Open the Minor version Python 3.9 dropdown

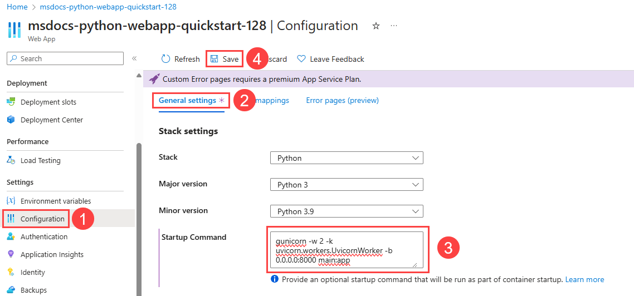pyautogui.click(x=346, y=211)
